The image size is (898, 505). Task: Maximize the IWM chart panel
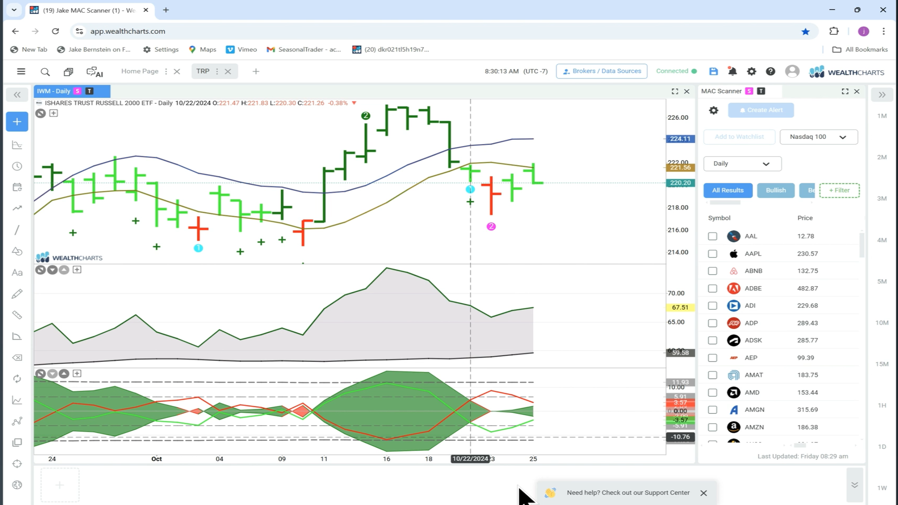click(674, 91)
